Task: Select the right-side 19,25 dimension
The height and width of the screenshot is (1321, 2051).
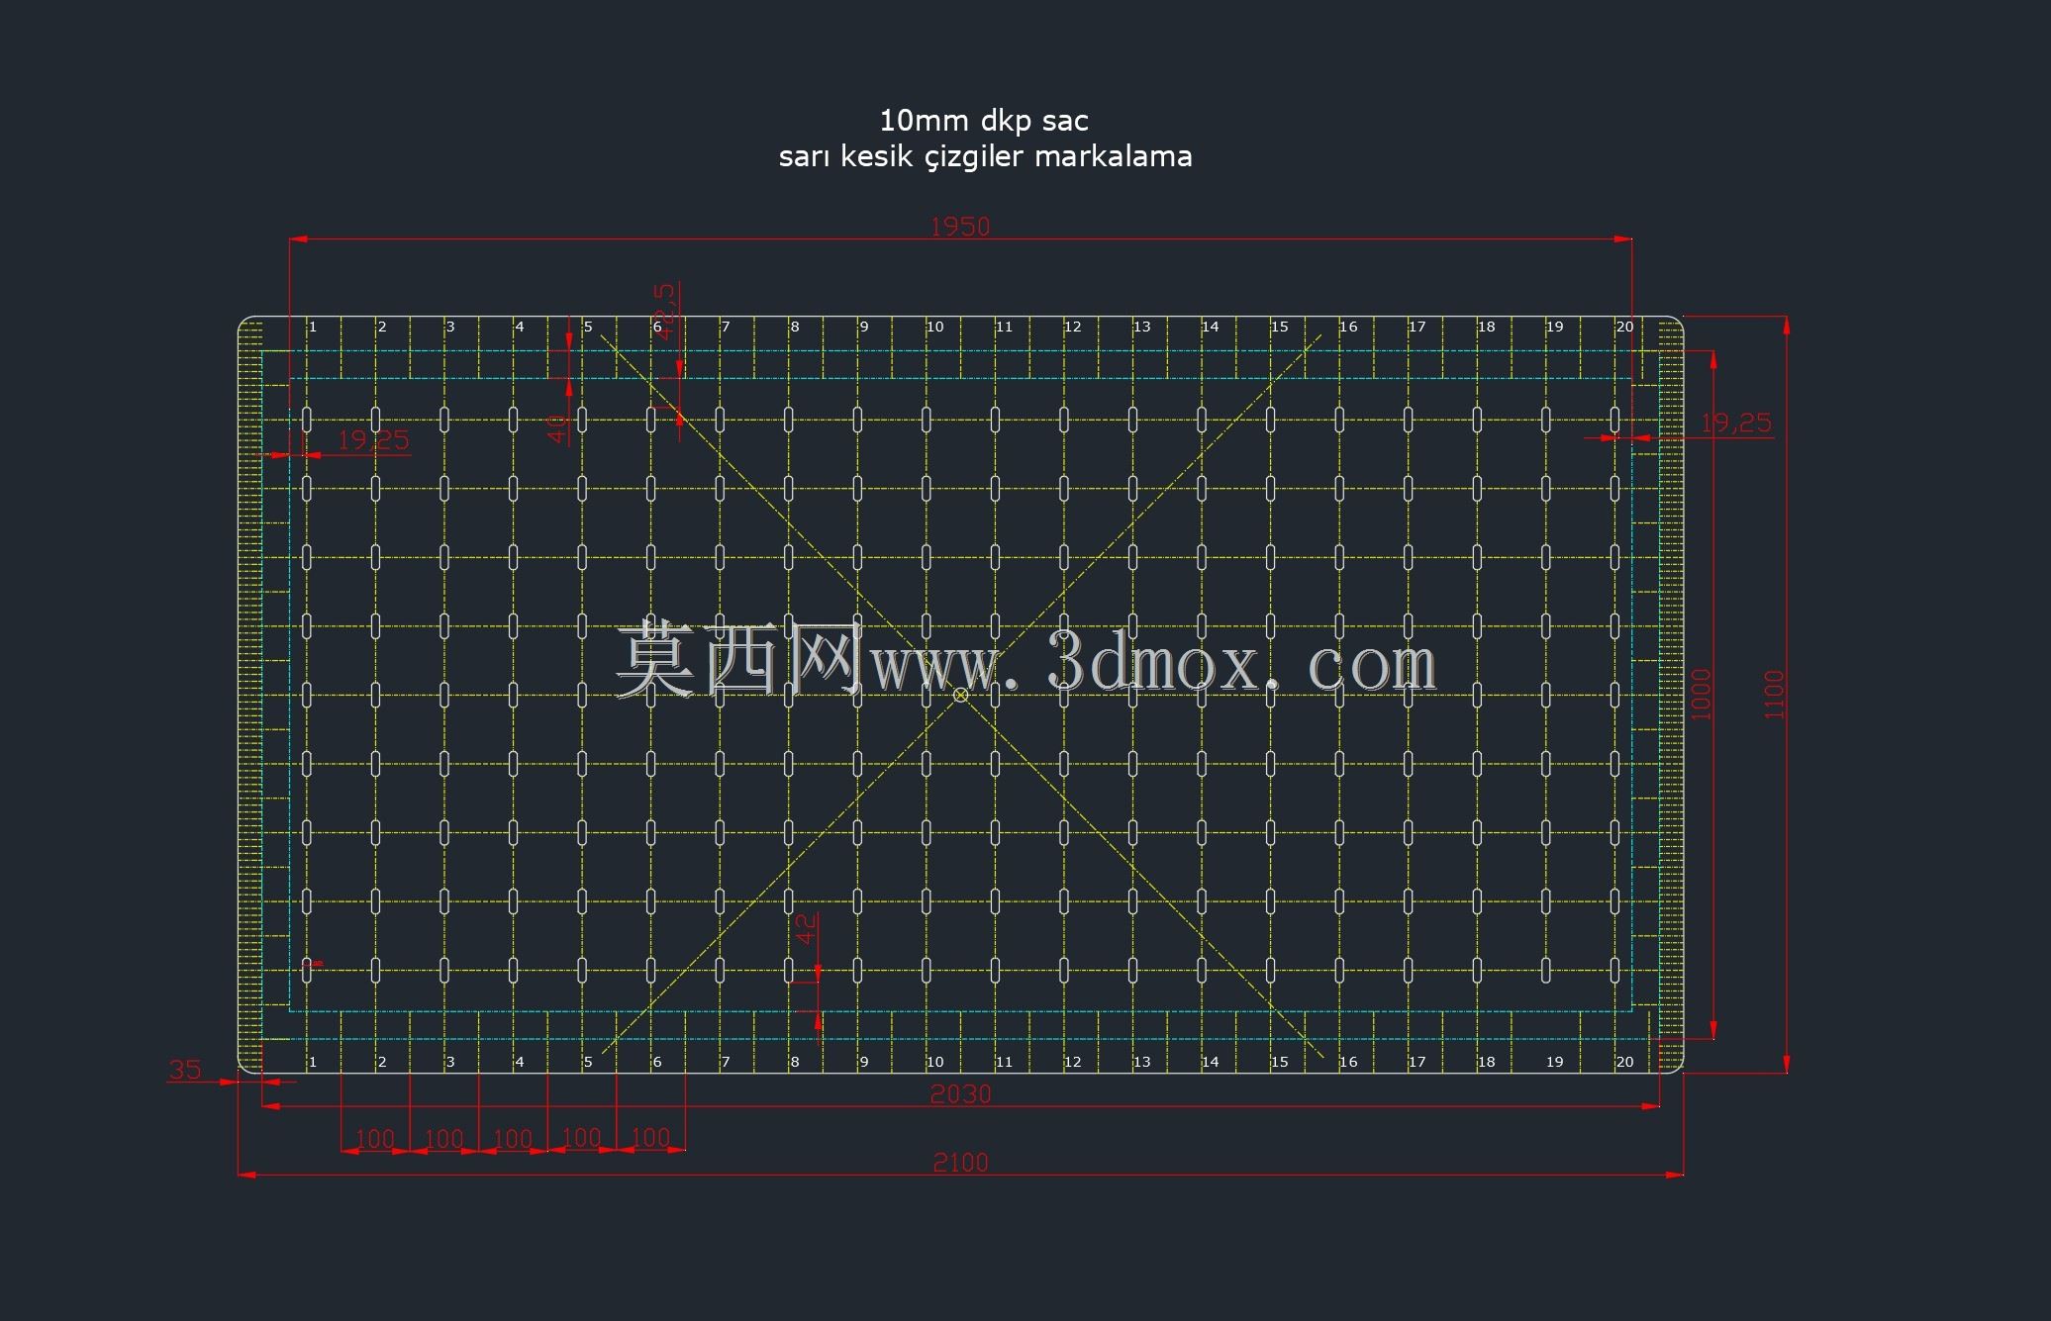Action: (1736, 424)
